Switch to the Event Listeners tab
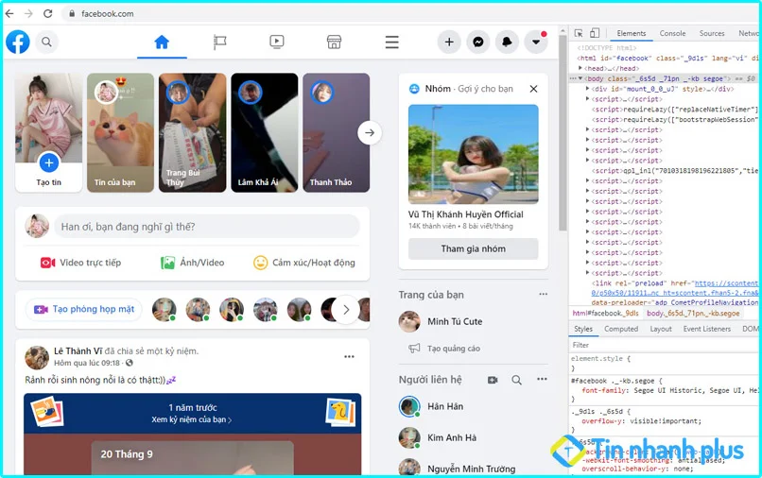762x478 pixels. [706, 329]
